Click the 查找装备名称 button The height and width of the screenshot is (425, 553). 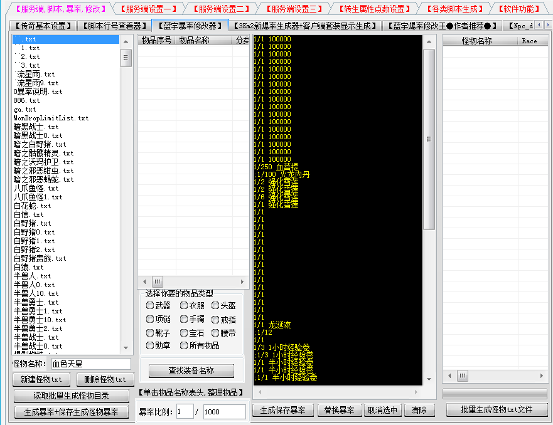coord(191,371)
